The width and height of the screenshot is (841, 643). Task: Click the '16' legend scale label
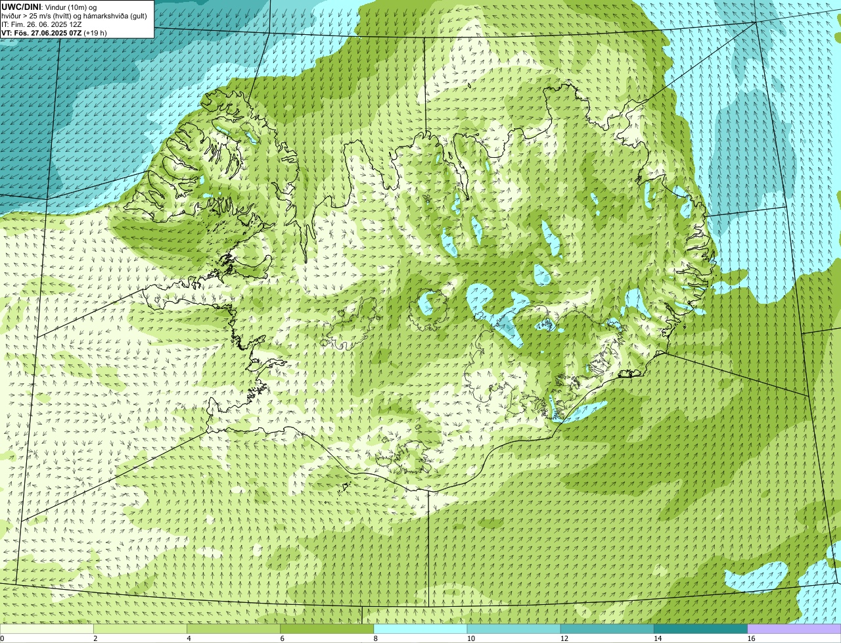(751, 638)
